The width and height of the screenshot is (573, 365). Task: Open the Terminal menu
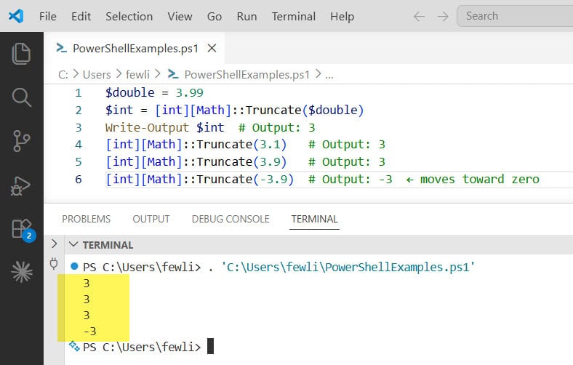(294, 17)
